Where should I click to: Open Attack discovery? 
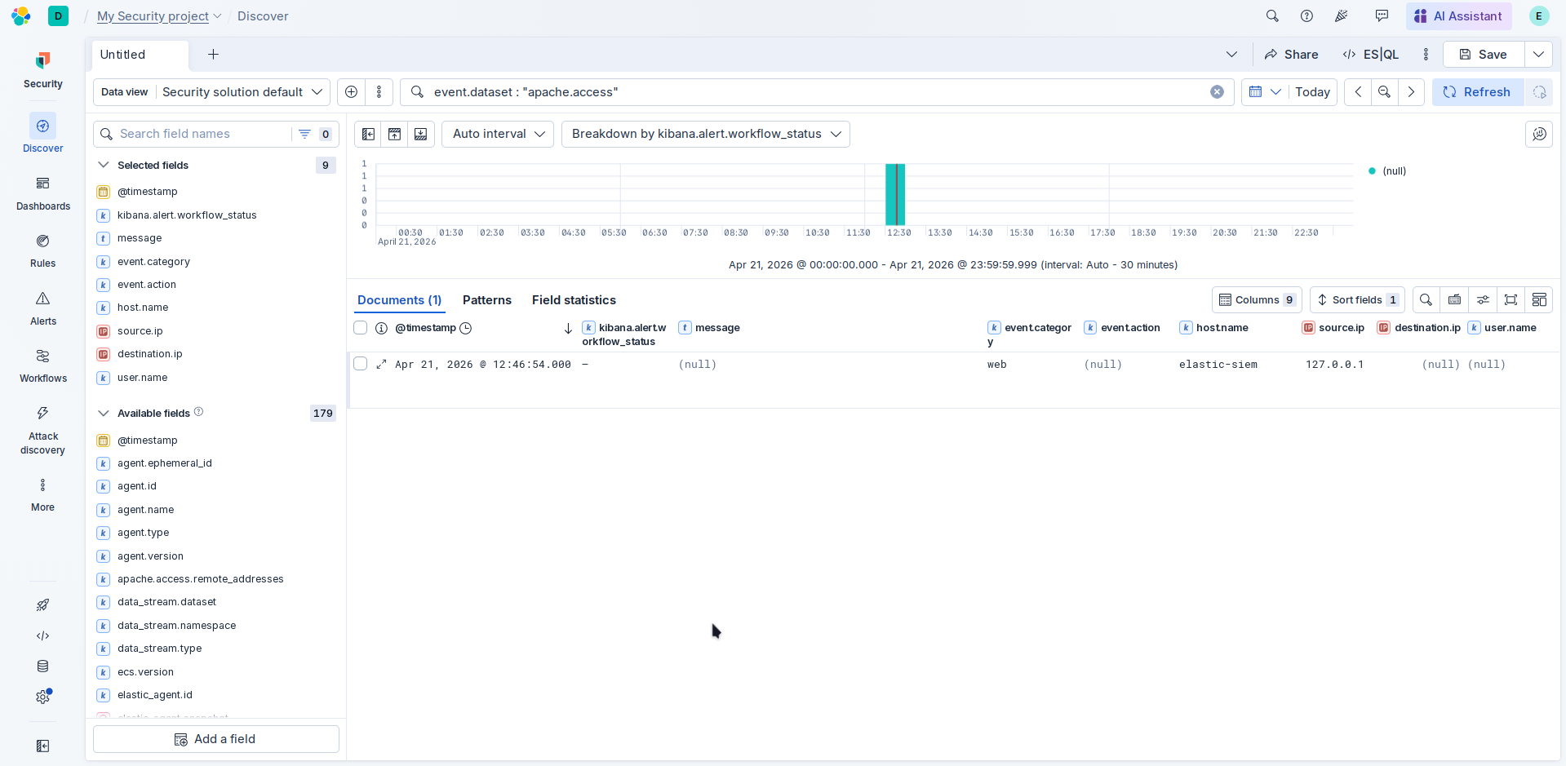click(x=42, y=429)
